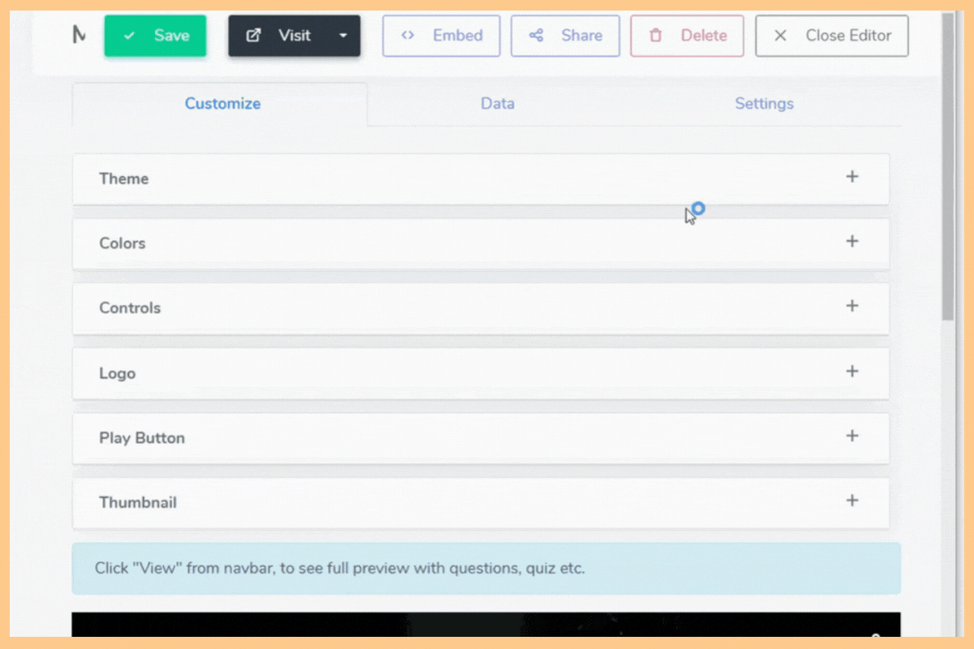Click the checkmark icon inside the Save button
The image size is (974, 649).
point(129,35)
